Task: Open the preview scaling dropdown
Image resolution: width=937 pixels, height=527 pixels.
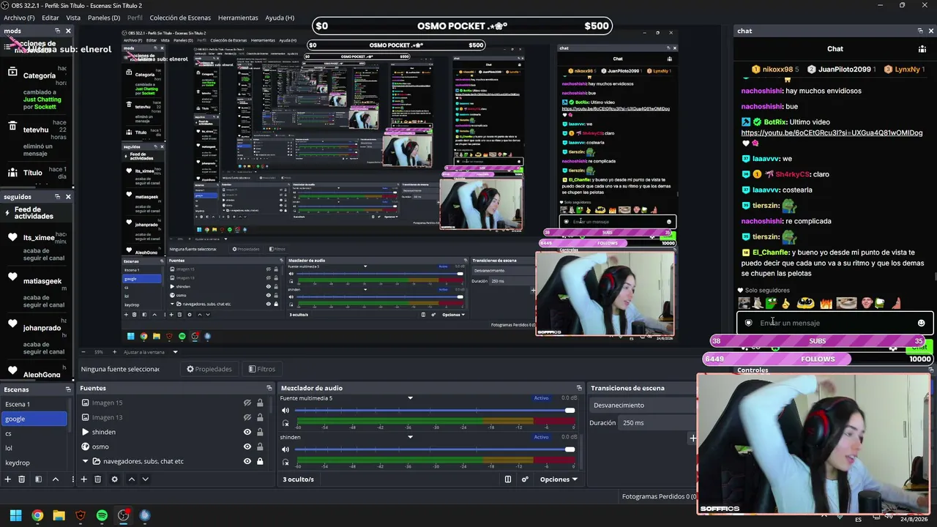Action: pos(175,352)
